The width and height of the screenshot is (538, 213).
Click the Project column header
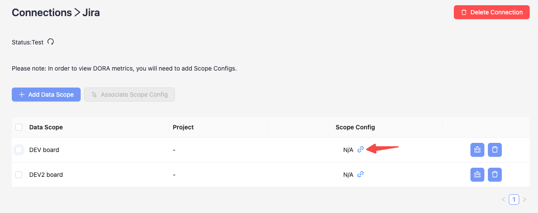click(x=183, y=127)
